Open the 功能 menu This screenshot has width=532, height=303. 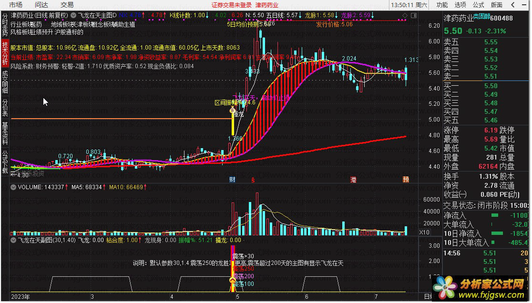point(442,5)
